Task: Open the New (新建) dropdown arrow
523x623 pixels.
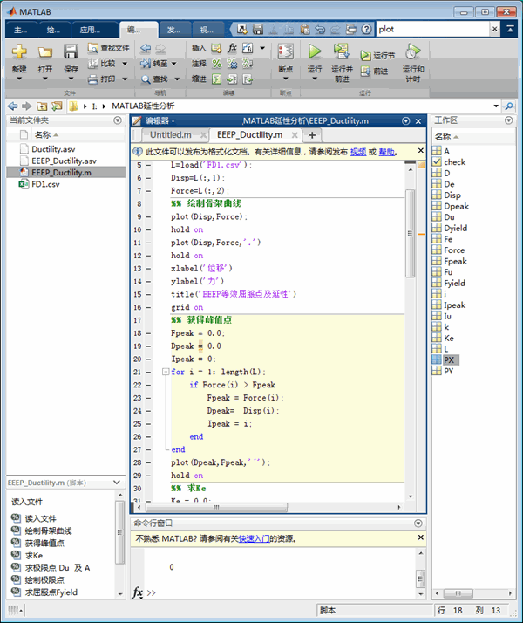Action: [x=19, y=79]
